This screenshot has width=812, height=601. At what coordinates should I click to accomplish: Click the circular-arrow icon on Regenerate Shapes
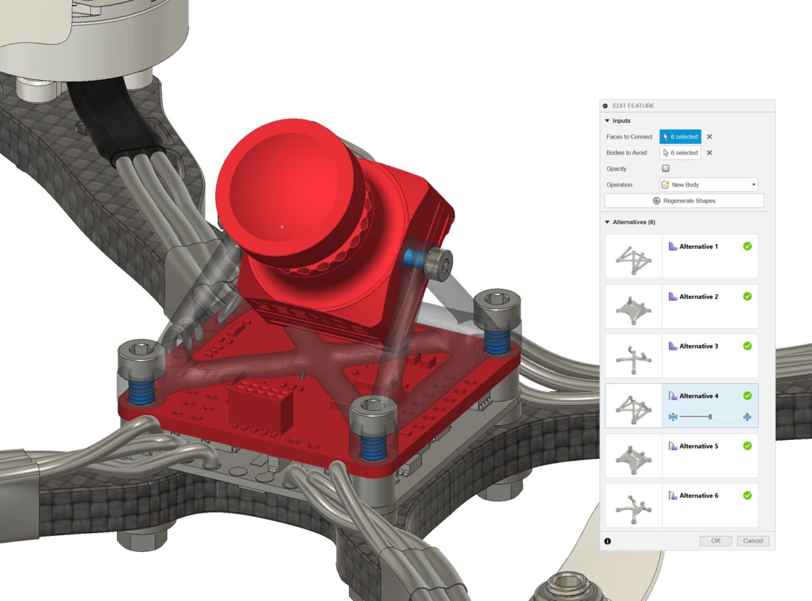pyautogui.click(x=657, y=201)
